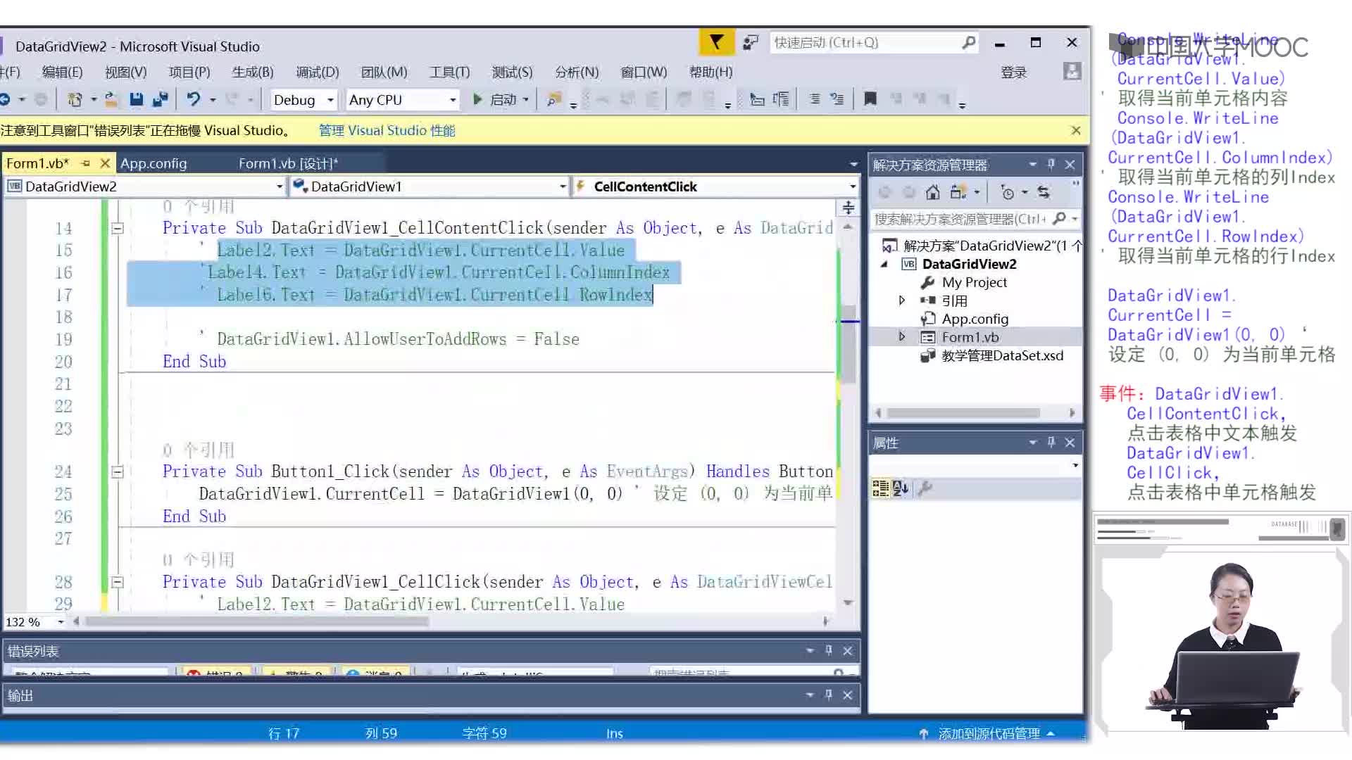Viewport: 1352px width, 760px height.
Task: Select 教学管理DataSet.xsd in Solution Explorer
Action: pyautogui.click(x=1002, y=355)
